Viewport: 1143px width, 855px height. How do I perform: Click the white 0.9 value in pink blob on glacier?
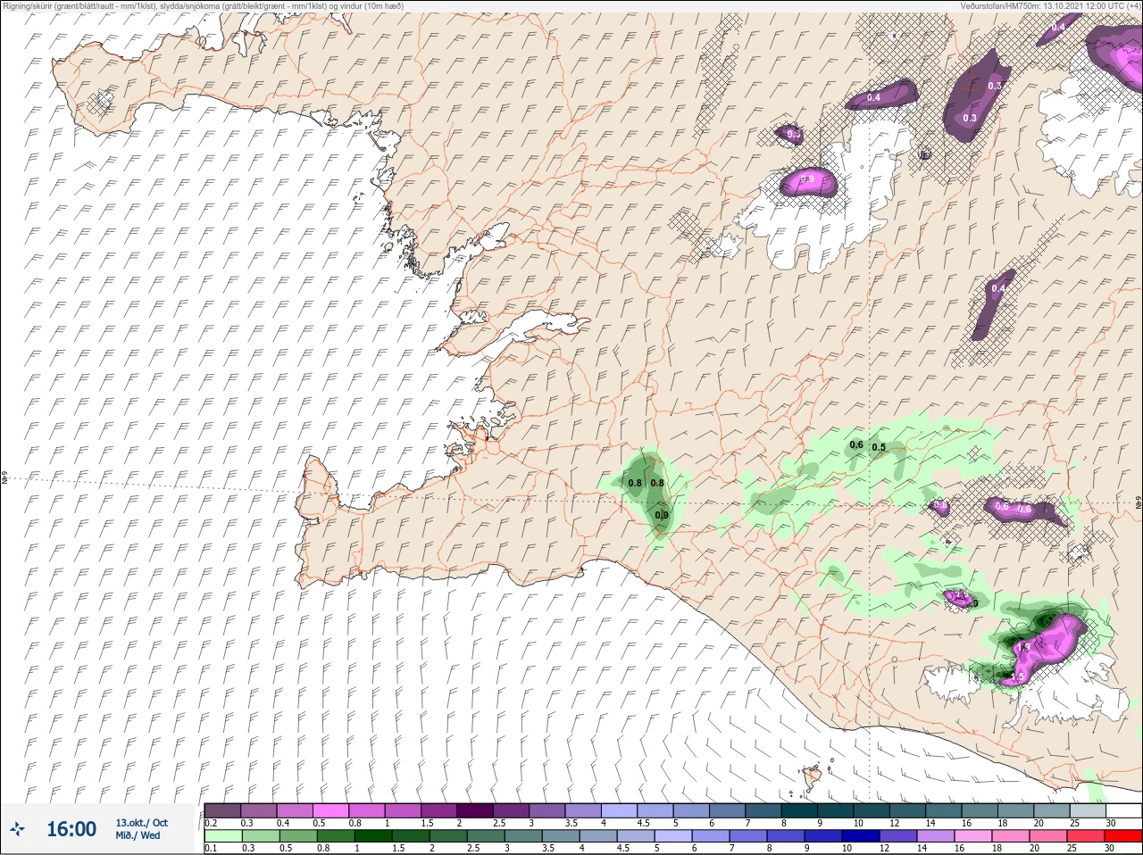806,179
